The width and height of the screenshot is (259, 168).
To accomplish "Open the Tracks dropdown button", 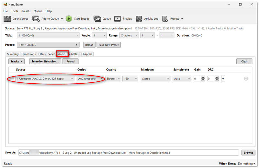I will click(x=17, y=61).
